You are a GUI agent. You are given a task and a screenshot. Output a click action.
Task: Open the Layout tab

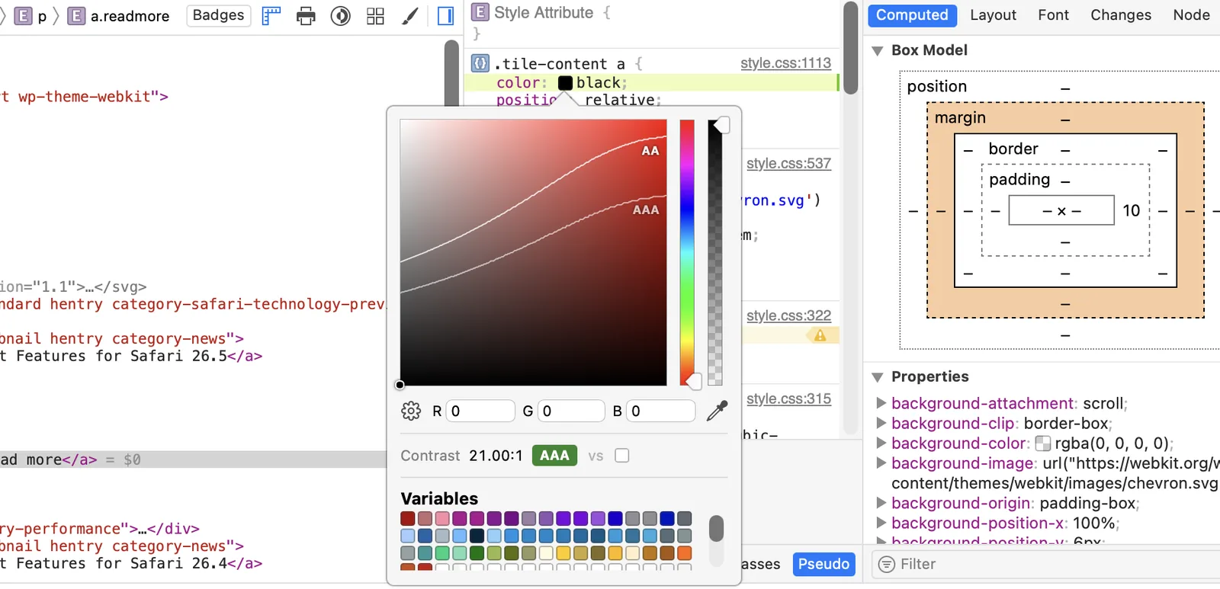(993, 15)
